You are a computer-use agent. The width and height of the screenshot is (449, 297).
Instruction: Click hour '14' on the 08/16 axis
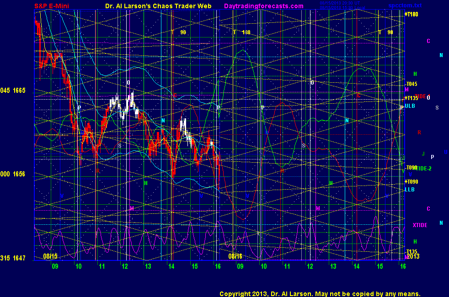click(357, 266)
